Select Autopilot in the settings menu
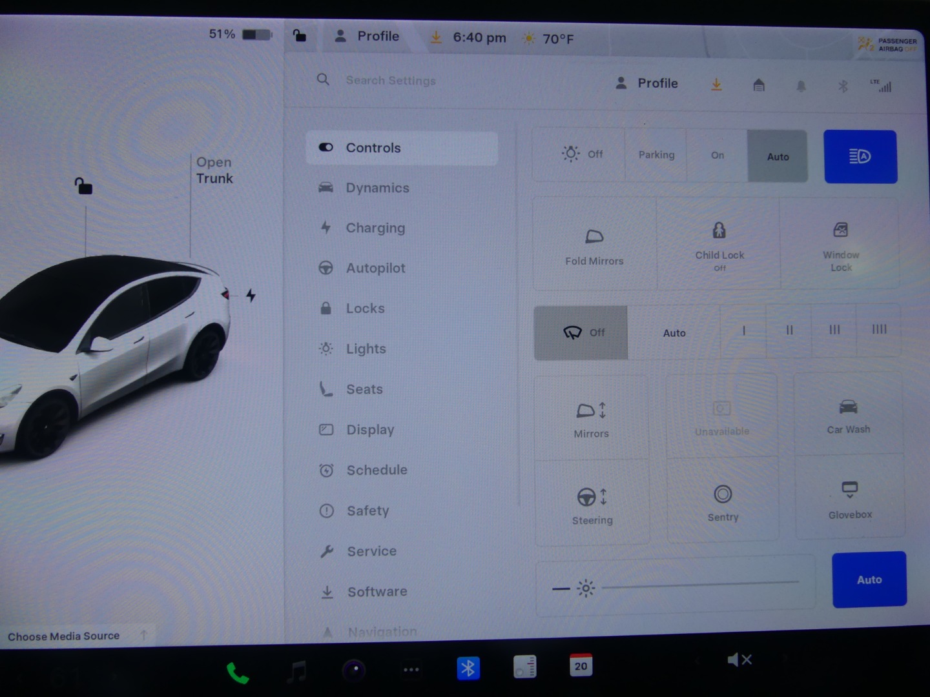The width and height of the screenshot is (930, 697). [375, 268]
